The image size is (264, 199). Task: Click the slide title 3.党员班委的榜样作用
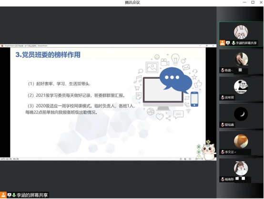pos(48,54)
